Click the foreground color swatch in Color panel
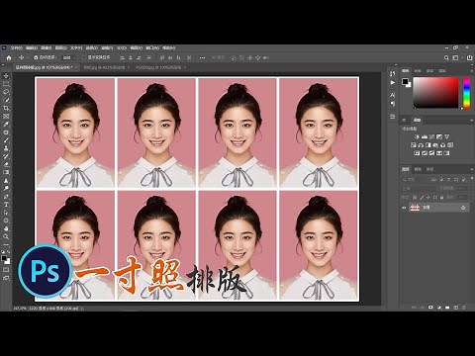Screen dimensions: 475x356 405,81
